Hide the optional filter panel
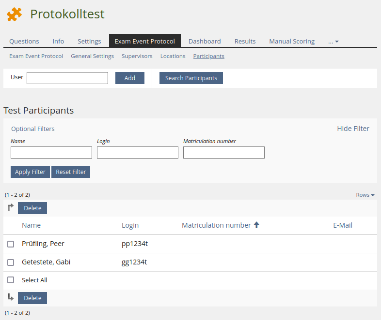 click(x=353, y=129)
